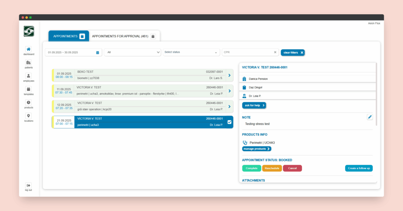Click the red Cancel button

[292, 168]
